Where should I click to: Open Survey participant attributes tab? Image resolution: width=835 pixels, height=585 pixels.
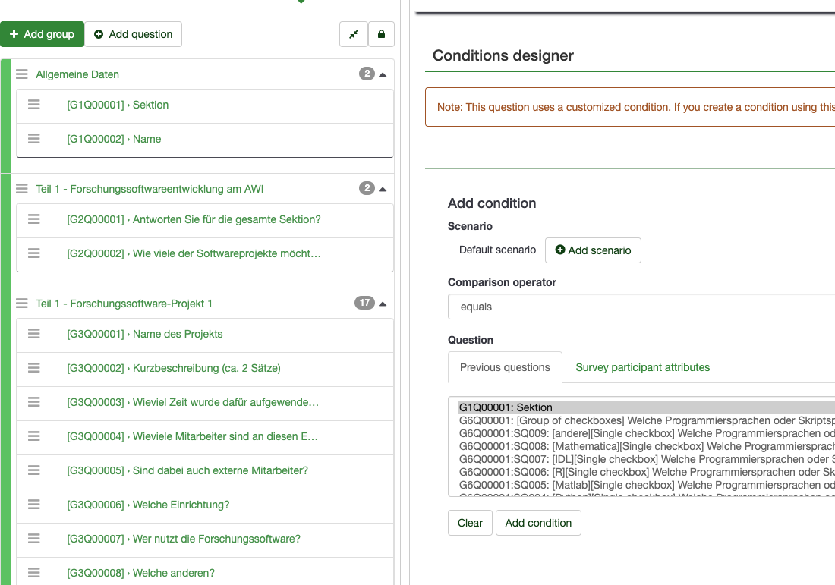642,367
